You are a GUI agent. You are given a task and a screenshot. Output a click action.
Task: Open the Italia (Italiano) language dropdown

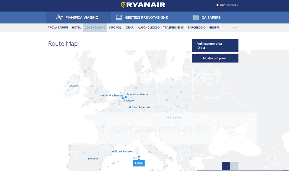point(227,5)
